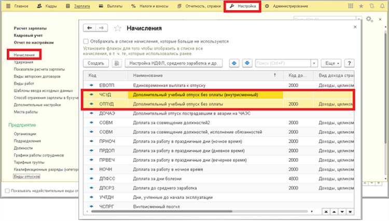Open Расчет зарплаты settings link

[x=30, y=29]
